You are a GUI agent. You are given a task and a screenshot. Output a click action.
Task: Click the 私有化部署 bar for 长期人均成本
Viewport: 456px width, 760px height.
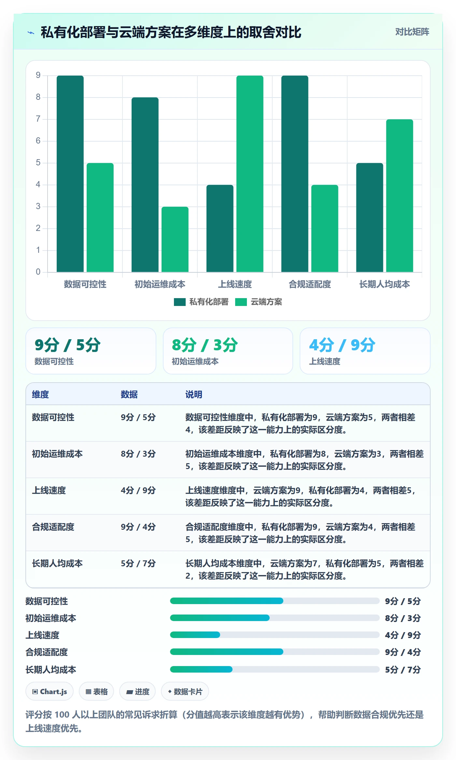tap(370, 218)
